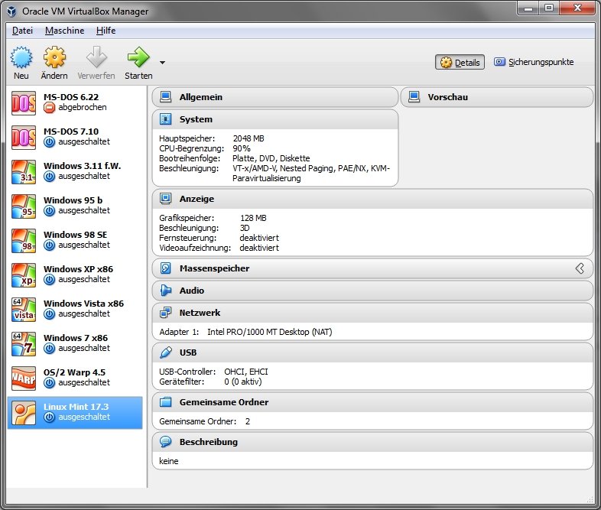Open the Beschreibung section title
601x510 pixels.
[209, 442]
